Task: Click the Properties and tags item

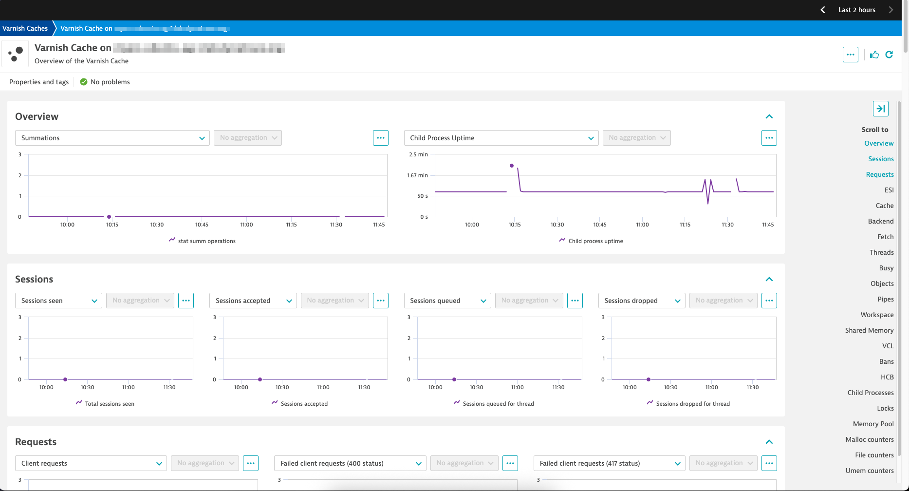Action: pyautogui.click(x=38, y=82)
